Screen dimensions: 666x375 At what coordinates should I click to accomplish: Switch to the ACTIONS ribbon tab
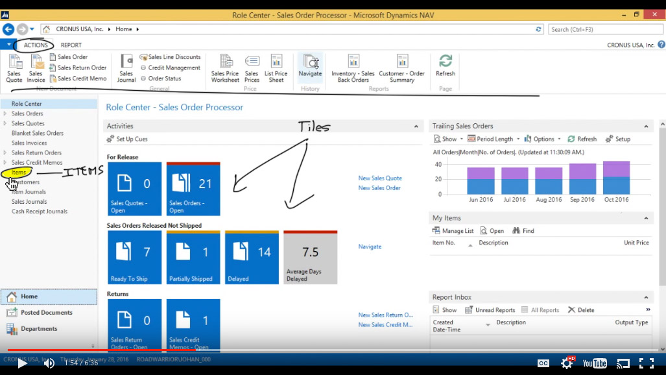click(x=36, y=45)
